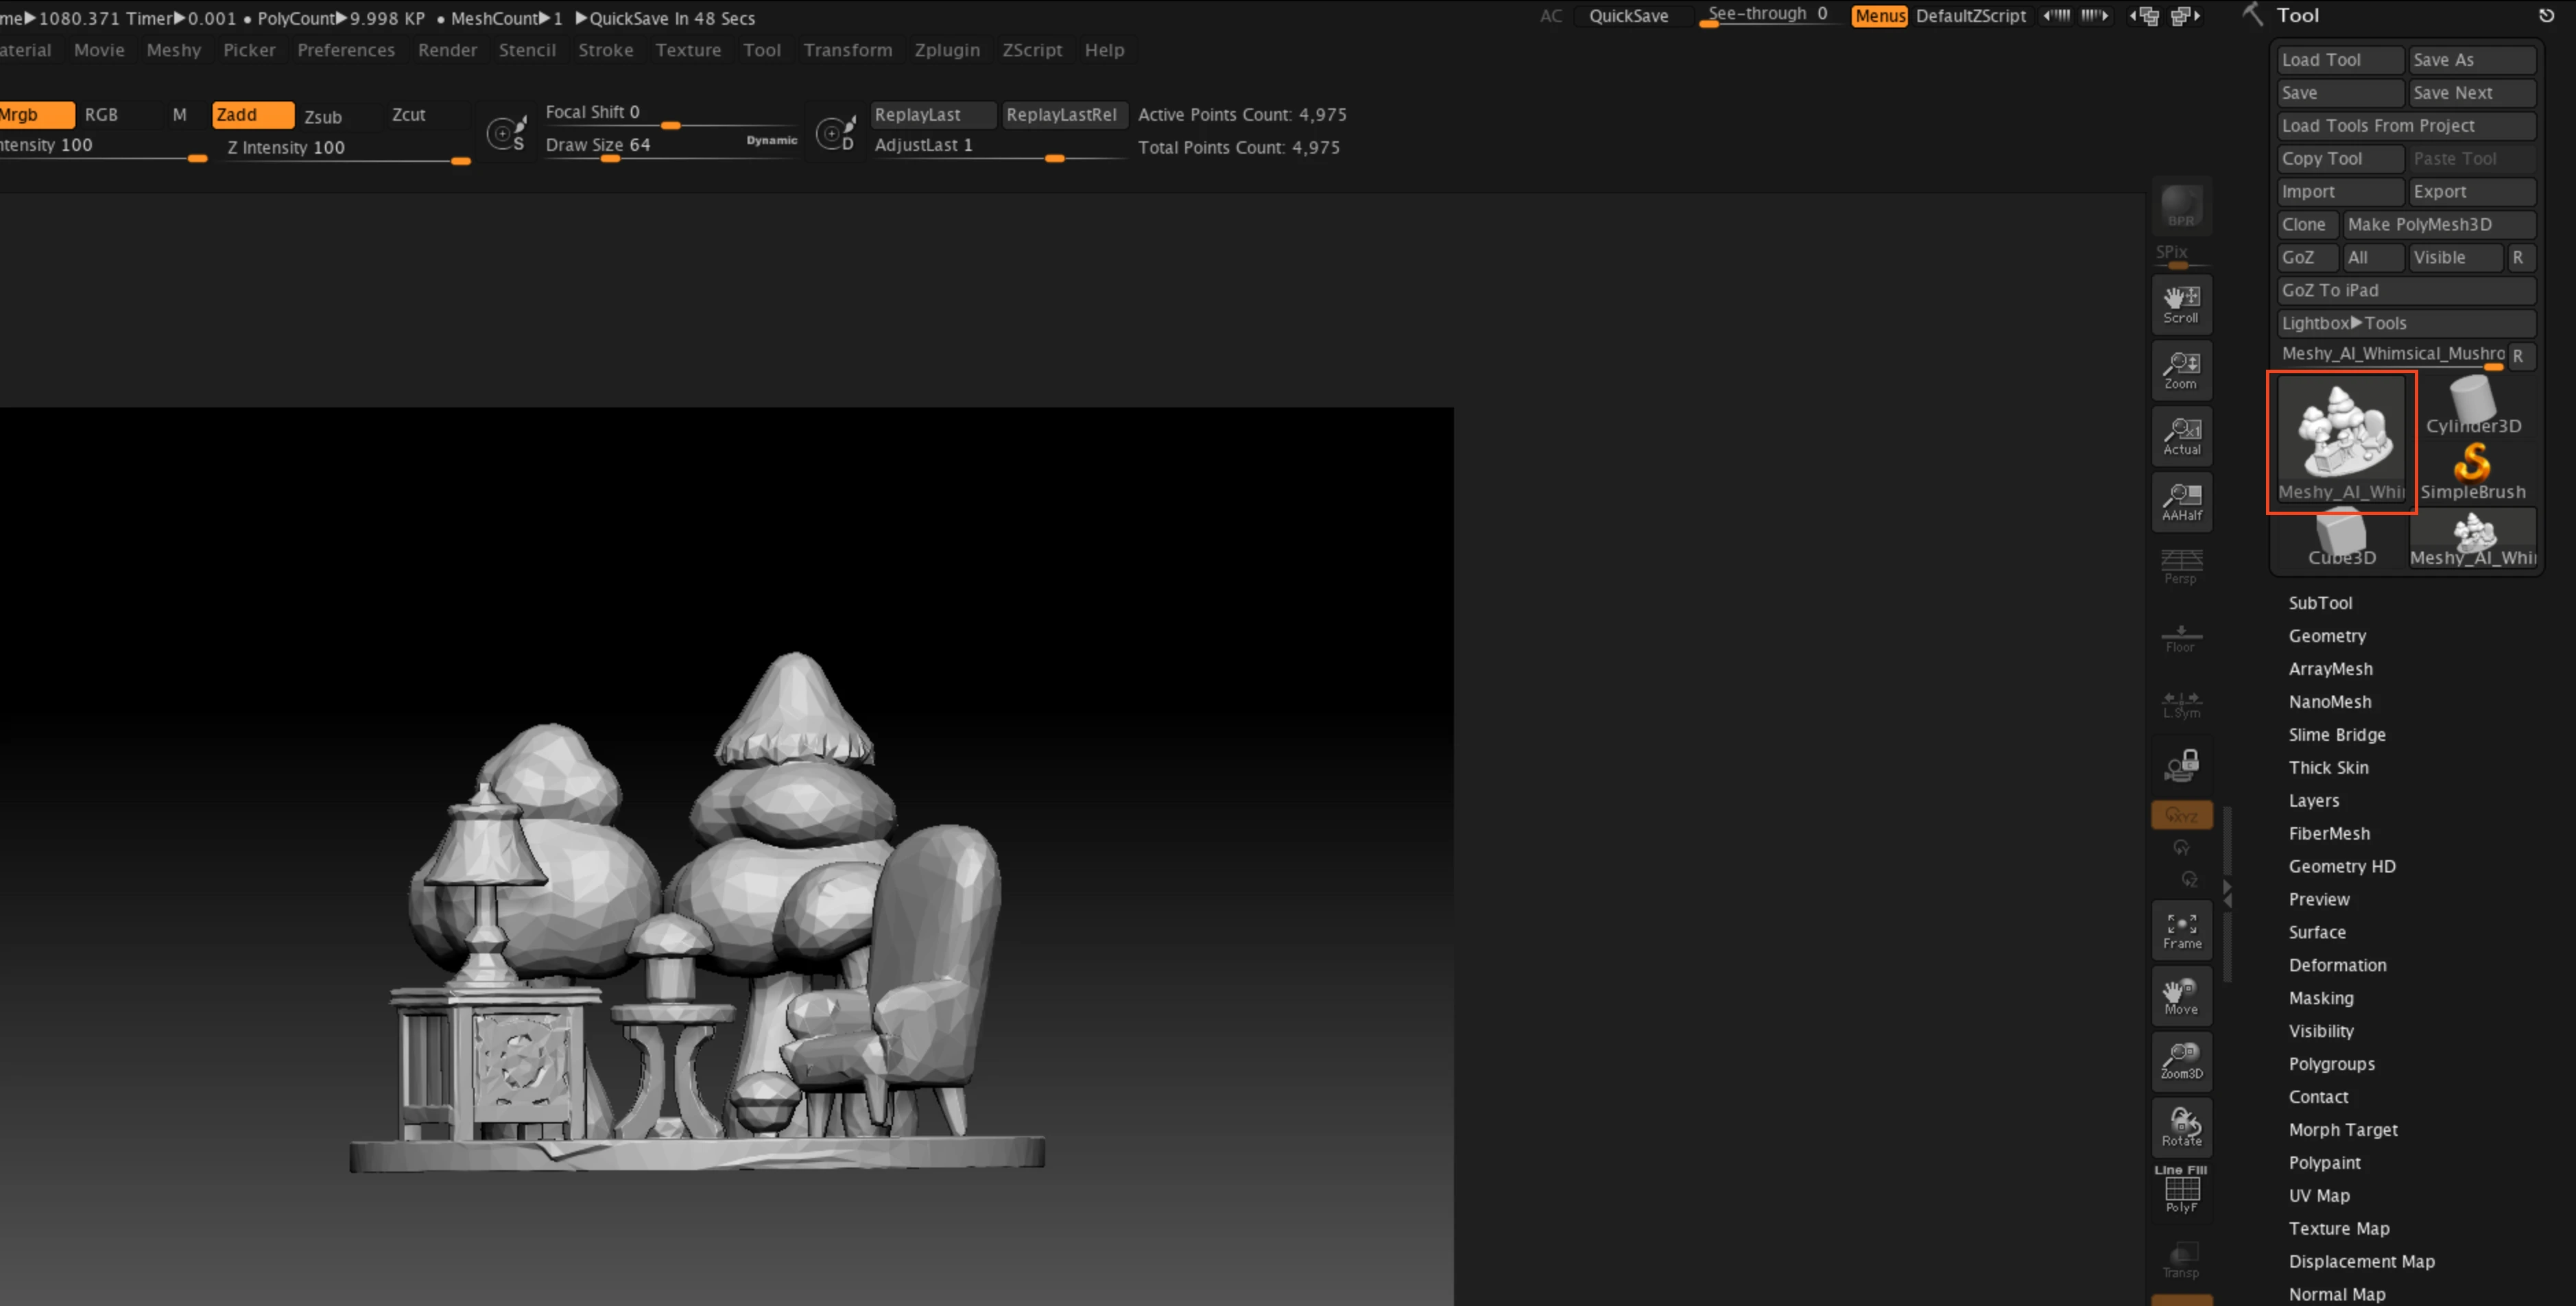Viewport: 2576px width, 1306px height.
Task: Select the Cube3D tool icon
Action: 2341,538
